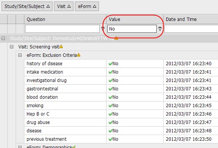Viewport: 218px width, 148px height.
Task: Select the gastrointestinal question row
Action: pos(121,89)
